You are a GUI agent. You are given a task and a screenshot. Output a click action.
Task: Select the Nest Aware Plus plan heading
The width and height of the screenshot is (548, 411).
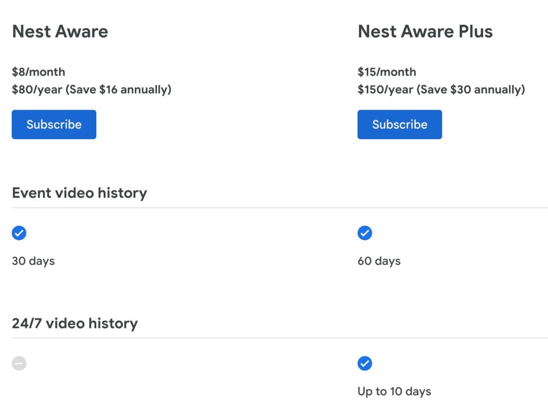(x=425, y=32)
